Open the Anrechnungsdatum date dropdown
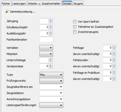The height and width of the screenshot is (112, 121). (61, 99)
